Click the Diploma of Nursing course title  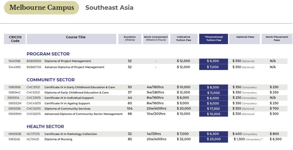point(58,139)
